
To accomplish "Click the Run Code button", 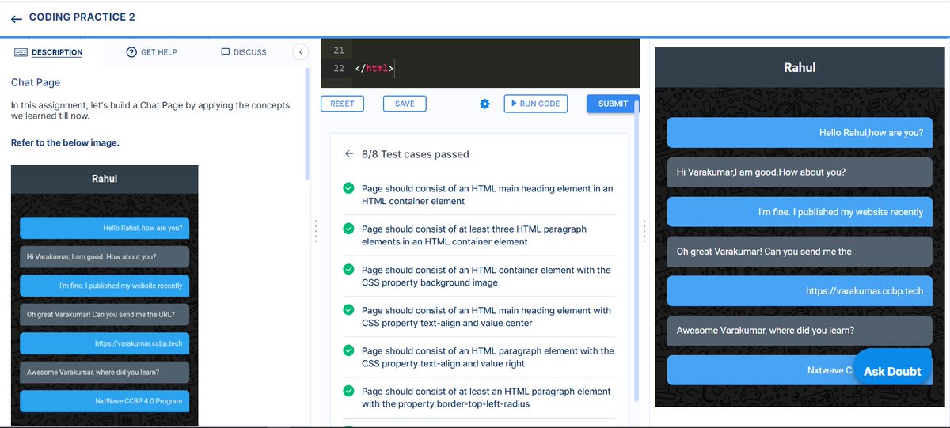I will click(536, 104).
